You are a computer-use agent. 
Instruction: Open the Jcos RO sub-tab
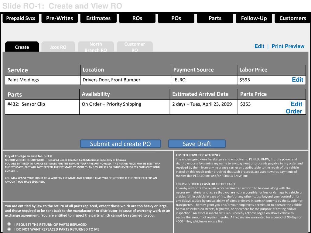[58, 47]
